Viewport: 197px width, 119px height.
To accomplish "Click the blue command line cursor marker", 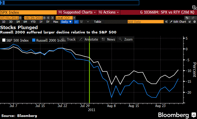I will coord(4,3).
